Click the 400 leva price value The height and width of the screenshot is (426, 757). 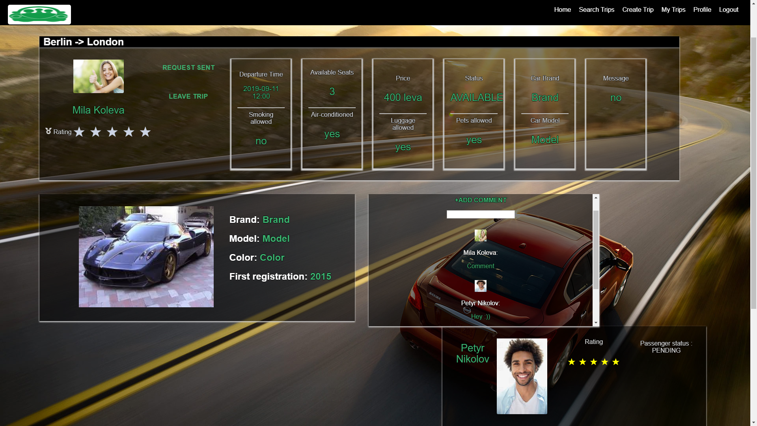pos(403,97)
